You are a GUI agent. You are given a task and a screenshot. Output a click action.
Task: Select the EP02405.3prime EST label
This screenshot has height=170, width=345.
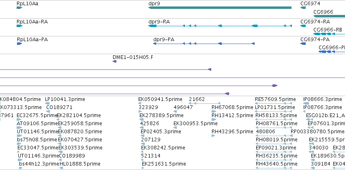[161, 132]
